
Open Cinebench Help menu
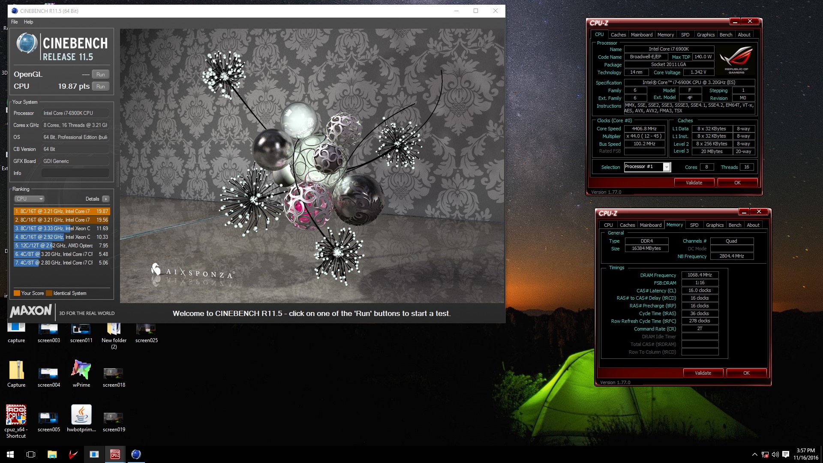click(x=28, y=22)
